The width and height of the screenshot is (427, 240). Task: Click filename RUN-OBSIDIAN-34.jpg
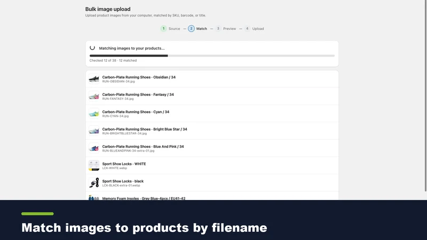click(118, 82)
